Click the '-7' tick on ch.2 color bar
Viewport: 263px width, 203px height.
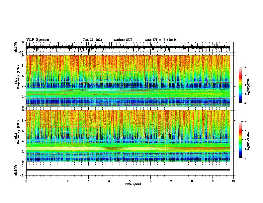245,158
